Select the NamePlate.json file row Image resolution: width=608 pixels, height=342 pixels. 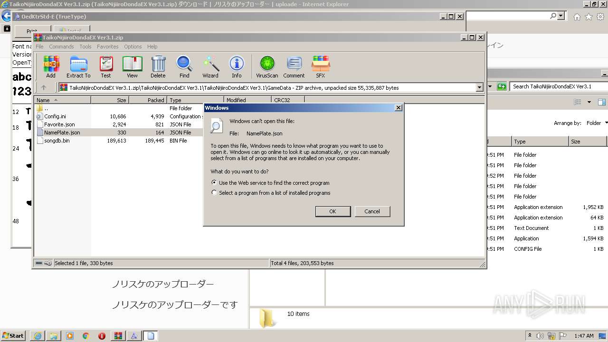pyautogui.click(x=119, y=133)
